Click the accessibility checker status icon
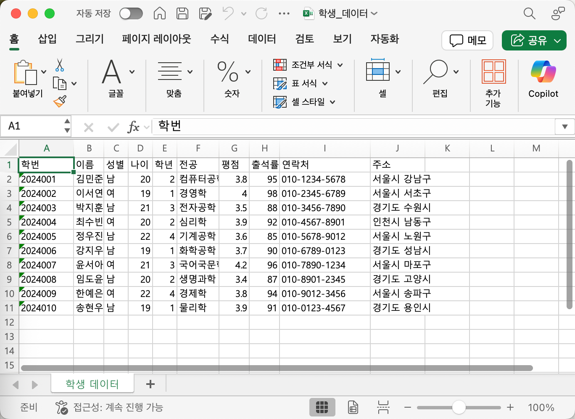 (x=62, y=407)
